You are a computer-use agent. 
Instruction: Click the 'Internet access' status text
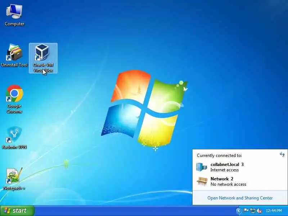pyautogui.click(x=224, y=170)
